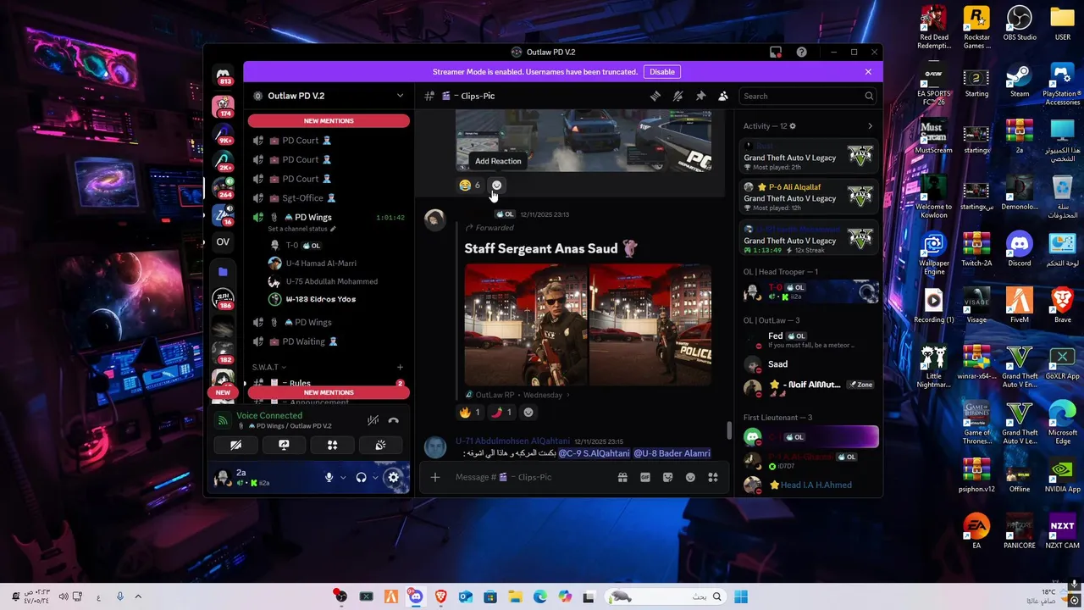Turn on the camera in voice panel
This screenshot has height=610, width=1084.
click(235, 445)
